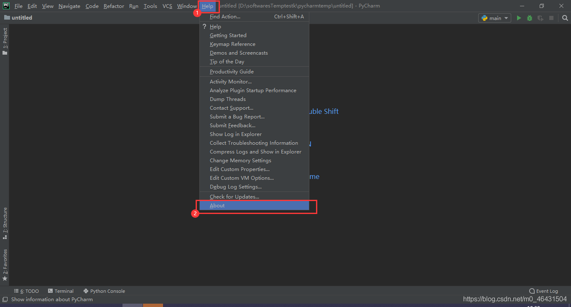571x307 pixels.
Task: Open the main run configuration dropdown
Action: (x=495, y=18)
